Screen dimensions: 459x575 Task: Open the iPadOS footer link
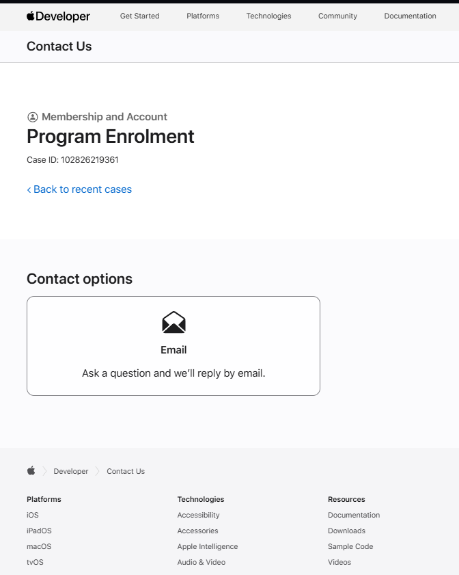point(39,531)
